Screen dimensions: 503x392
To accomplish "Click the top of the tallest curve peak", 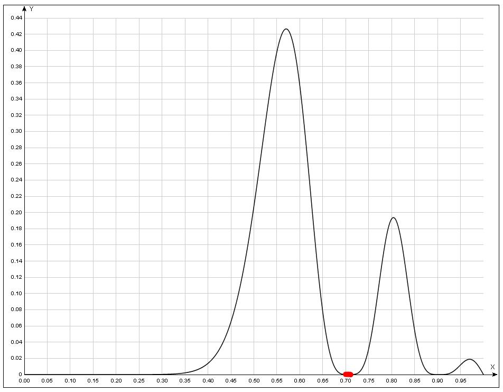I will click(286, 29).
